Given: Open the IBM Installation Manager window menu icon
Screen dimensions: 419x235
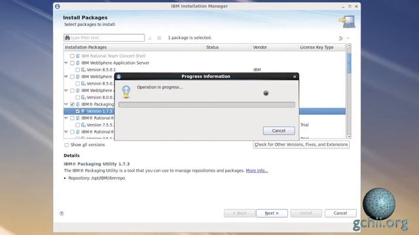Looking at the screenshot, I should tap(57, 6).
